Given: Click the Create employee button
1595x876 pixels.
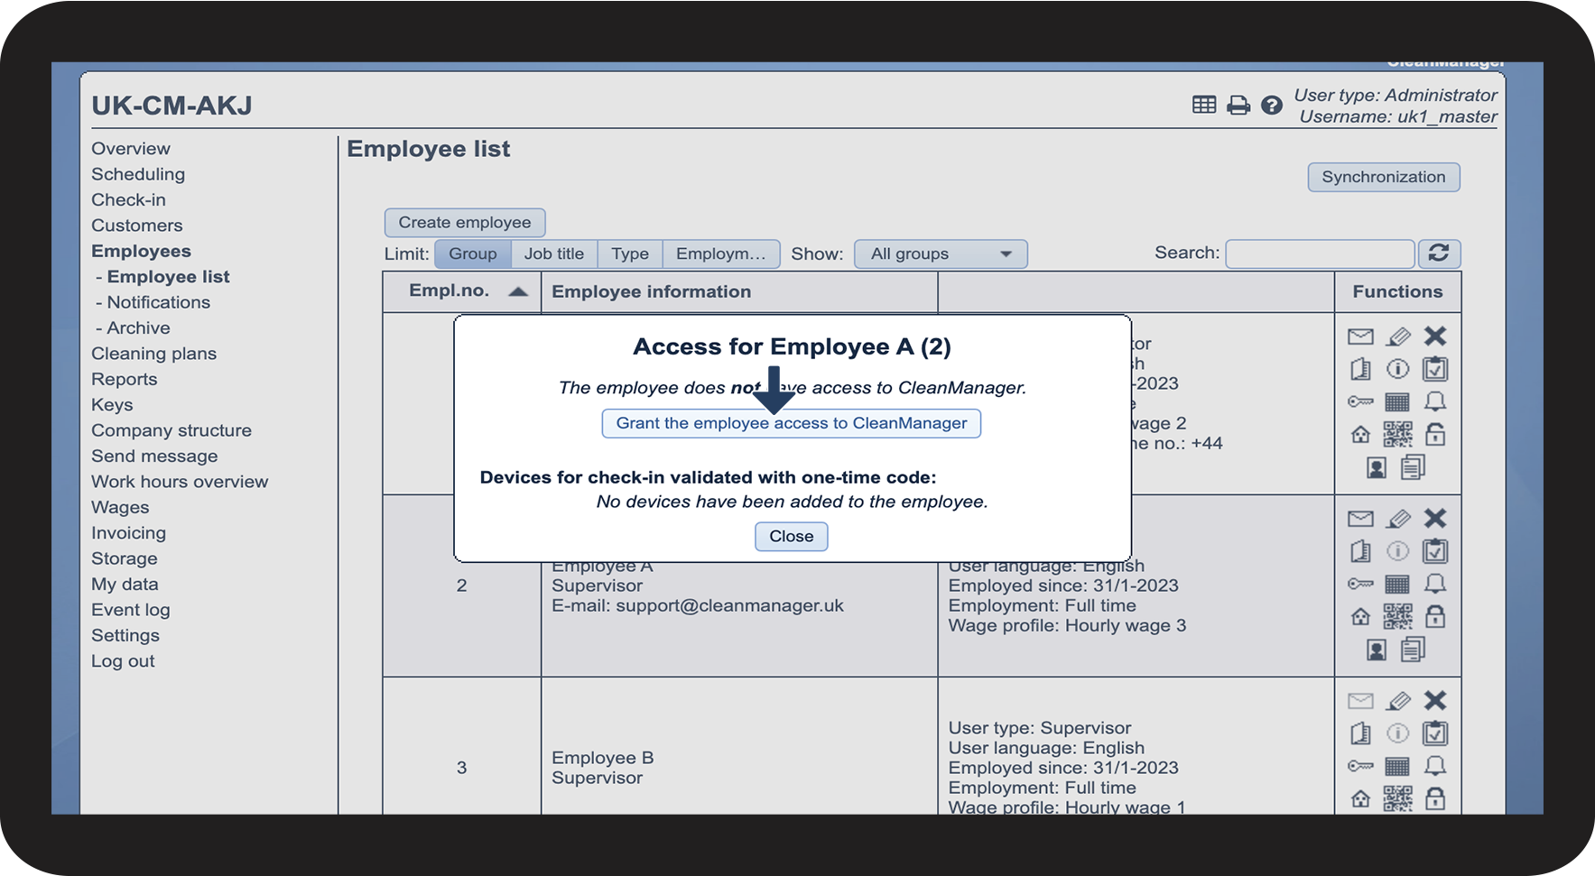Looking at the screenshot, I should tap(465, 223).
